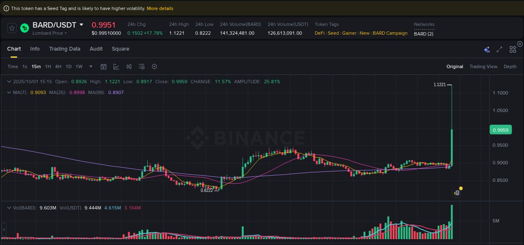The width and height of the screenshot is (524, 245).
Task: Toggle the favorite star for BARD/USDT
Action: 12,28
